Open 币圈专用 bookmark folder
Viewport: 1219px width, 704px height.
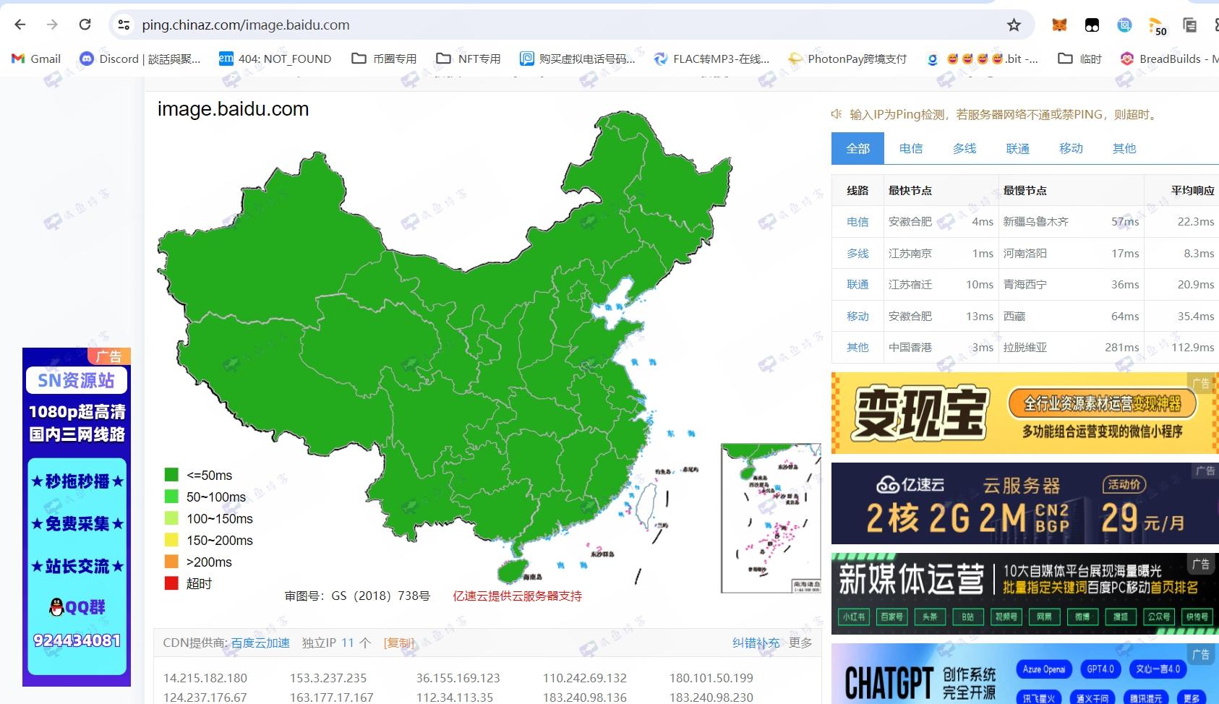384,59
